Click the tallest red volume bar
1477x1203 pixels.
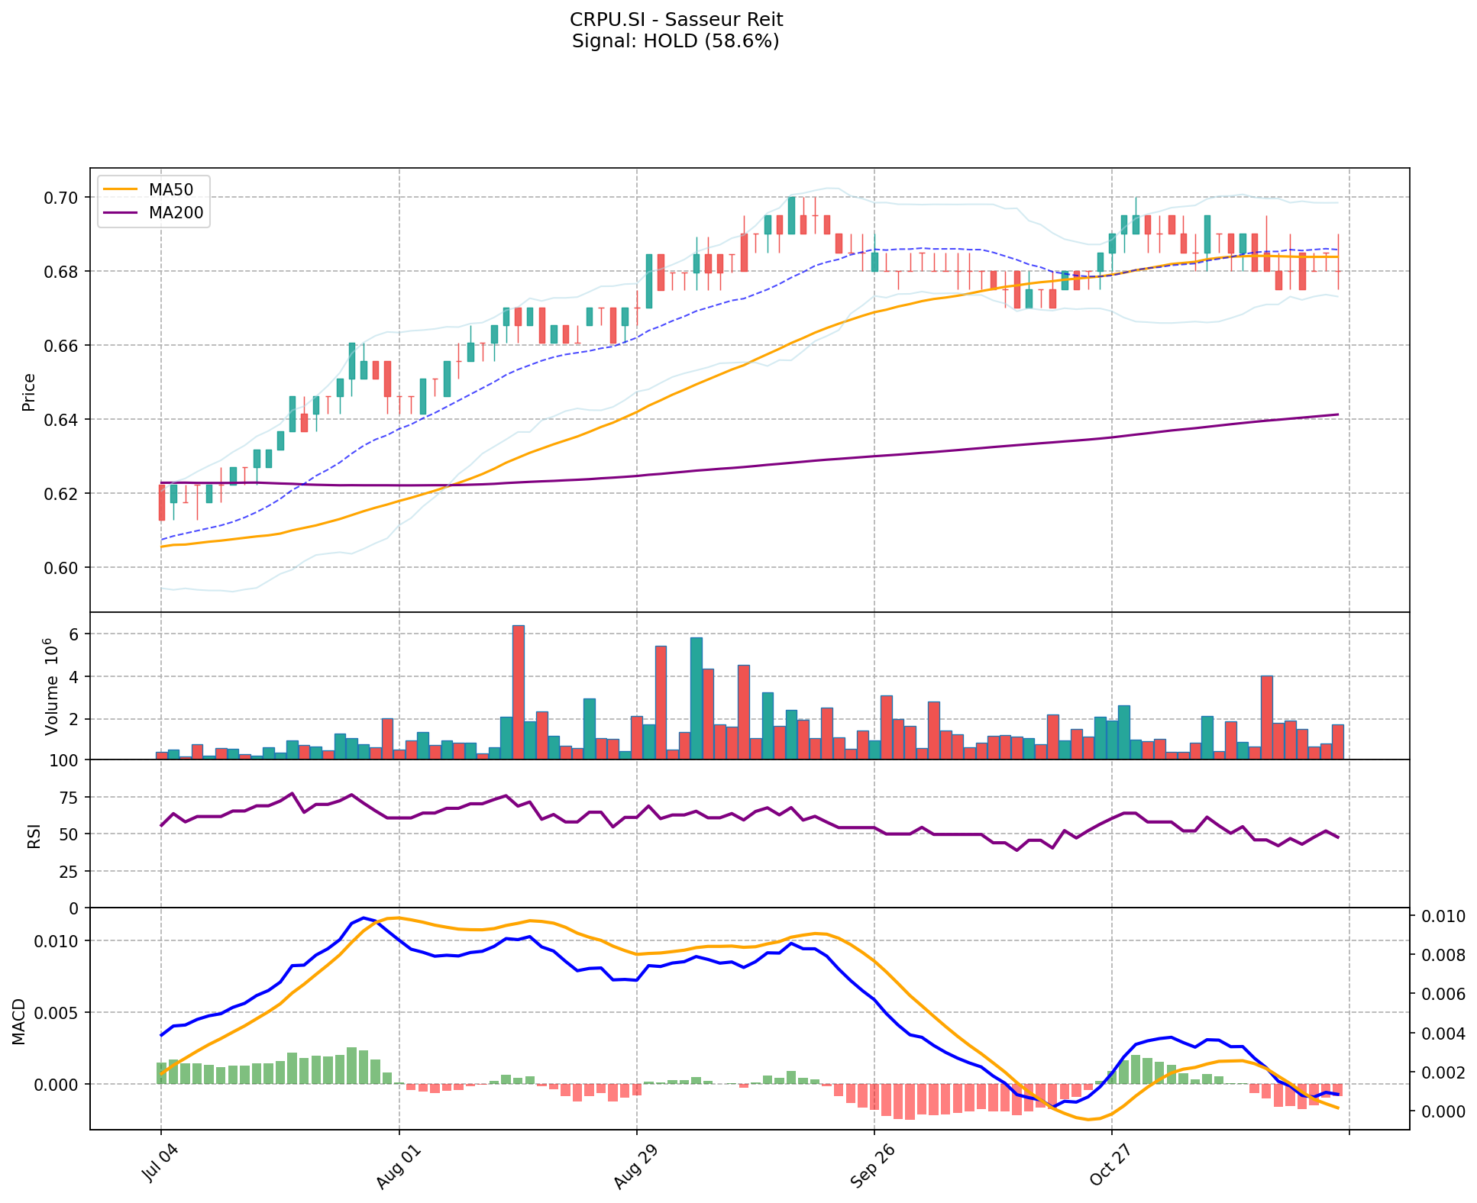click(518, 692)
